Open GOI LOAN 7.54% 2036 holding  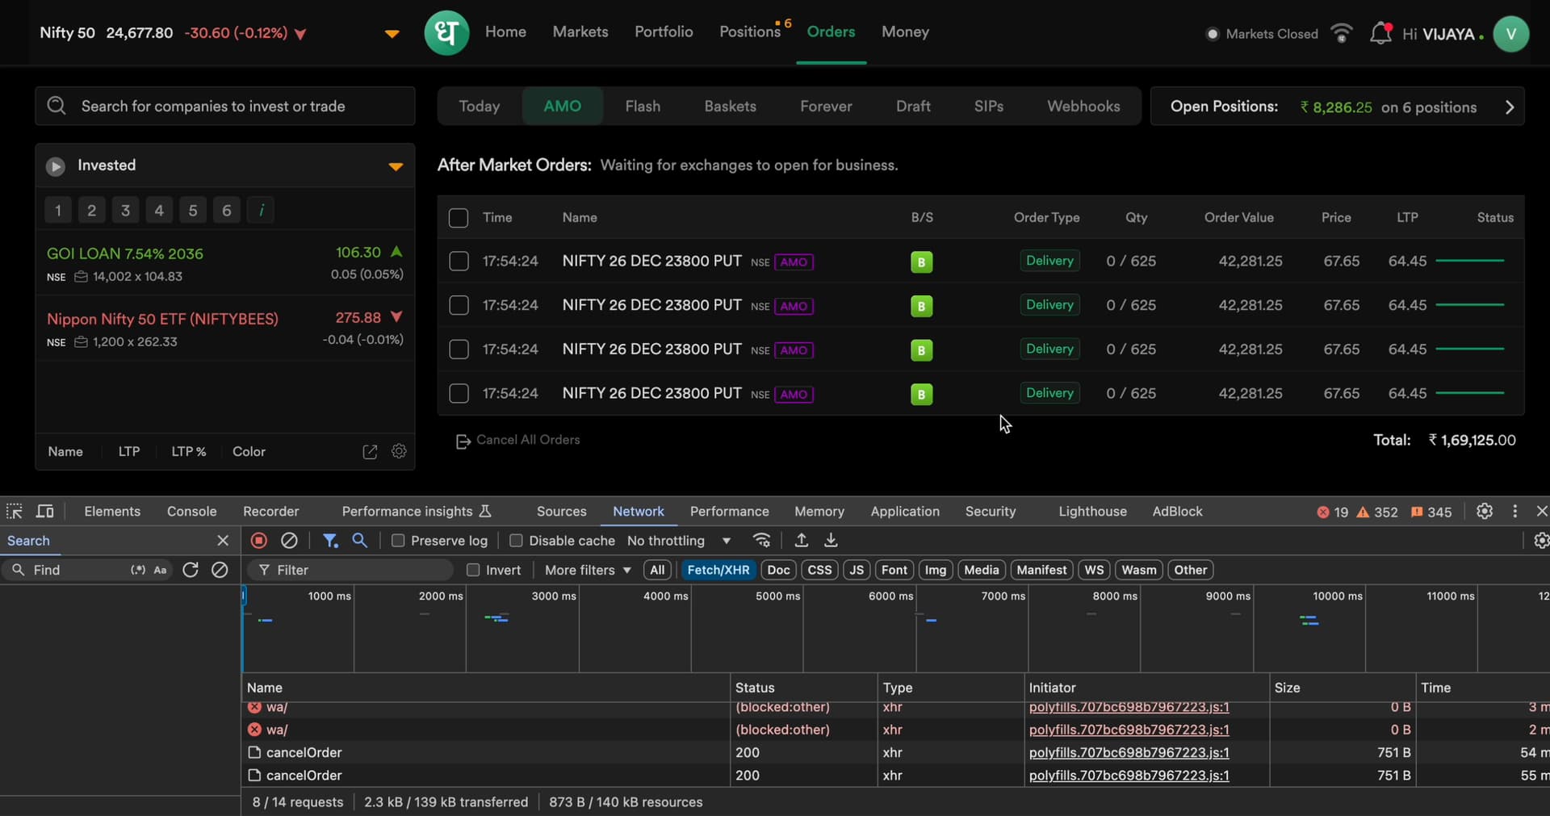224,264
